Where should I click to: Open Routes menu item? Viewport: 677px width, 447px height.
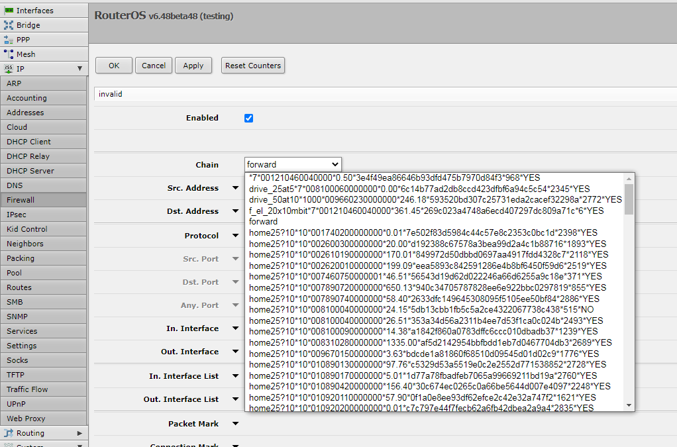pos(44,287)
